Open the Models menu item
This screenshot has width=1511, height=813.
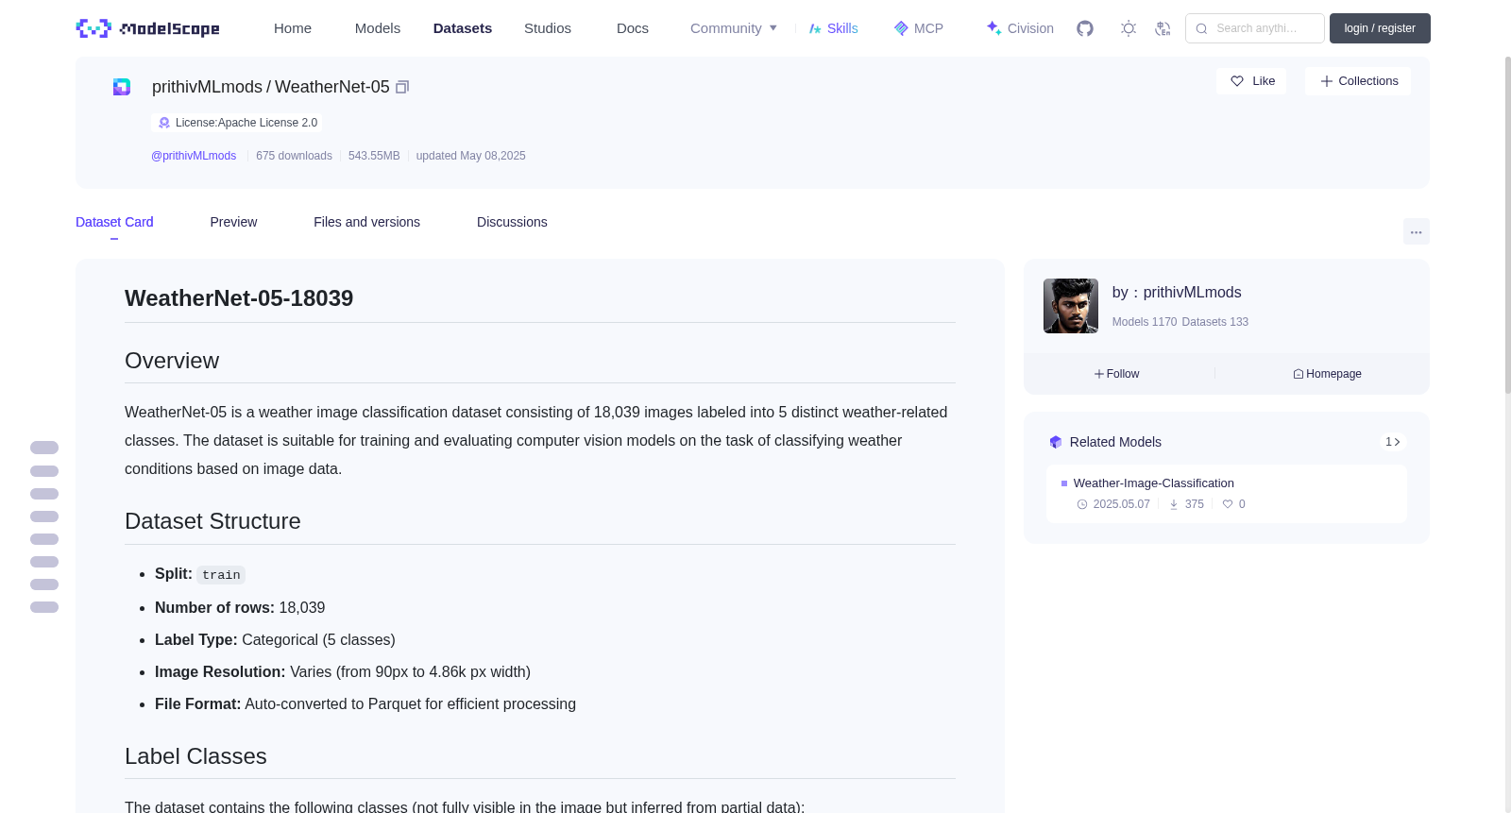378,28
